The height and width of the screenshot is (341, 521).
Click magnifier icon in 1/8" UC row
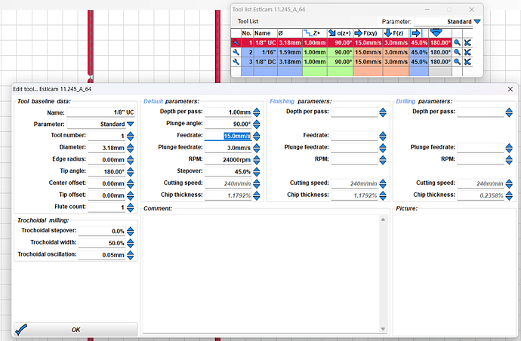(x=458, y=42)
